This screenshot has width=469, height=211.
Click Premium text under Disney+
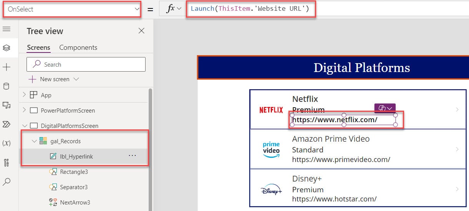(308, 190)
